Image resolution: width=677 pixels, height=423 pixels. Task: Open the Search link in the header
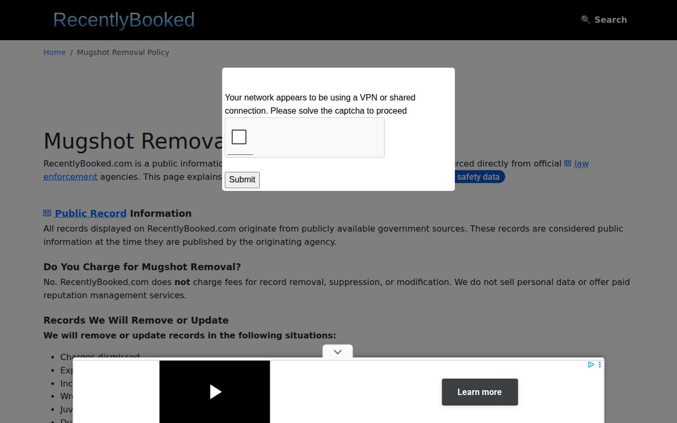click(604, 20)
